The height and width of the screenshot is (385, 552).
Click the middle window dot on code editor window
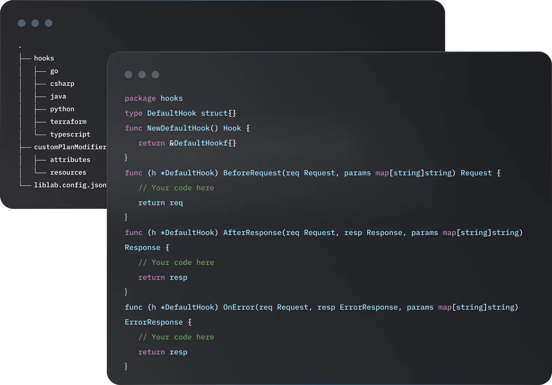tap(142, 75)
